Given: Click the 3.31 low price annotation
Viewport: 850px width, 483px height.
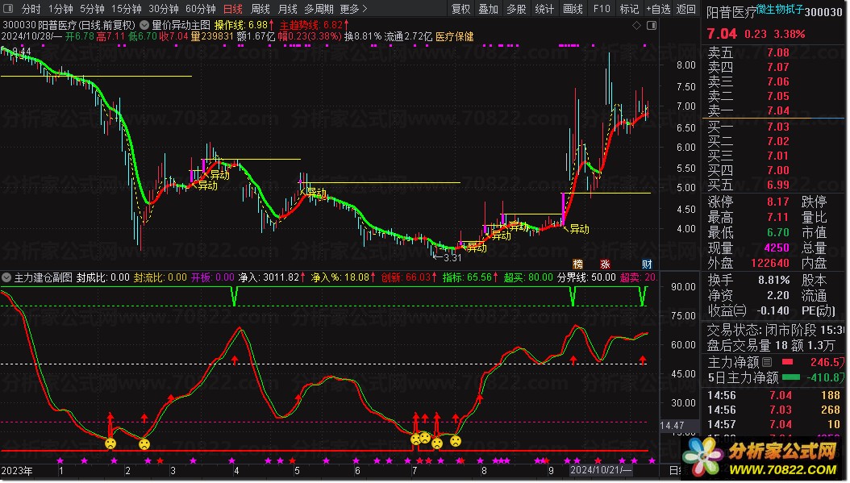Looking at the screenshot, I should [448, 257].
